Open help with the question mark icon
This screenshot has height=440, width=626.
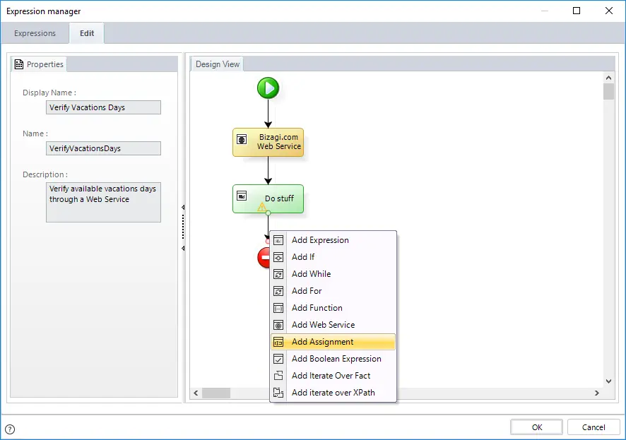pos(10,429)
